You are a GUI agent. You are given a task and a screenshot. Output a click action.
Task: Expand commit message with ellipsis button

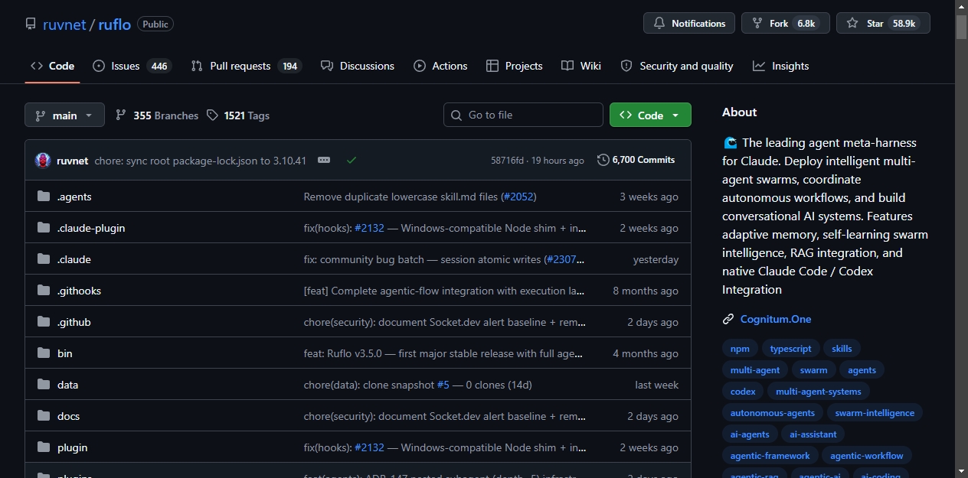tap(324, 160)
